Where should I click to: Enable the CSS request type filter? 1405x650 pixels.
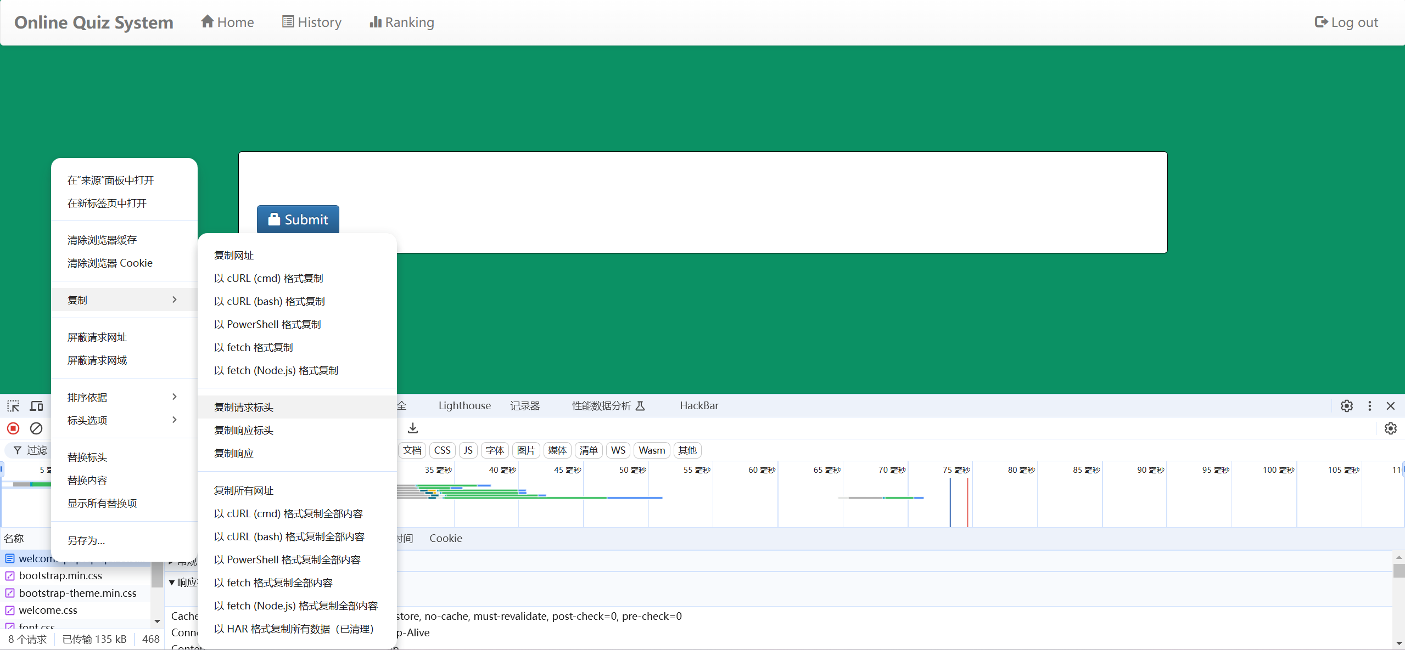442,450
